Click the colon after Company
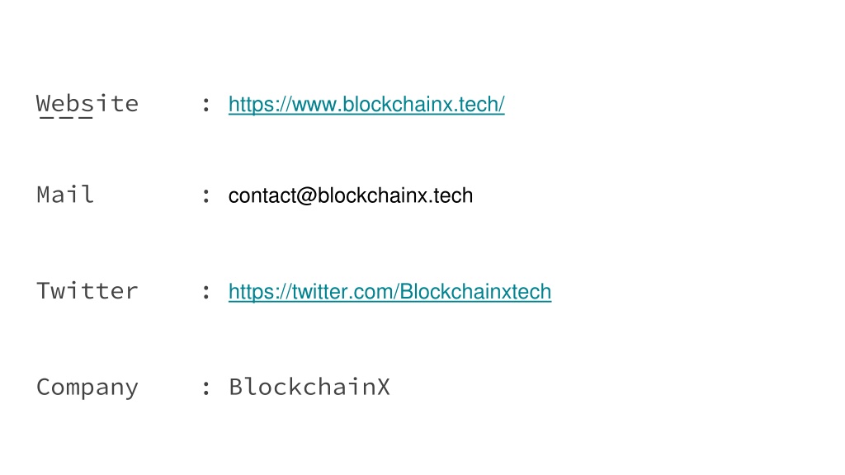The height and width of the screenshot is (475, 845). 205,388
